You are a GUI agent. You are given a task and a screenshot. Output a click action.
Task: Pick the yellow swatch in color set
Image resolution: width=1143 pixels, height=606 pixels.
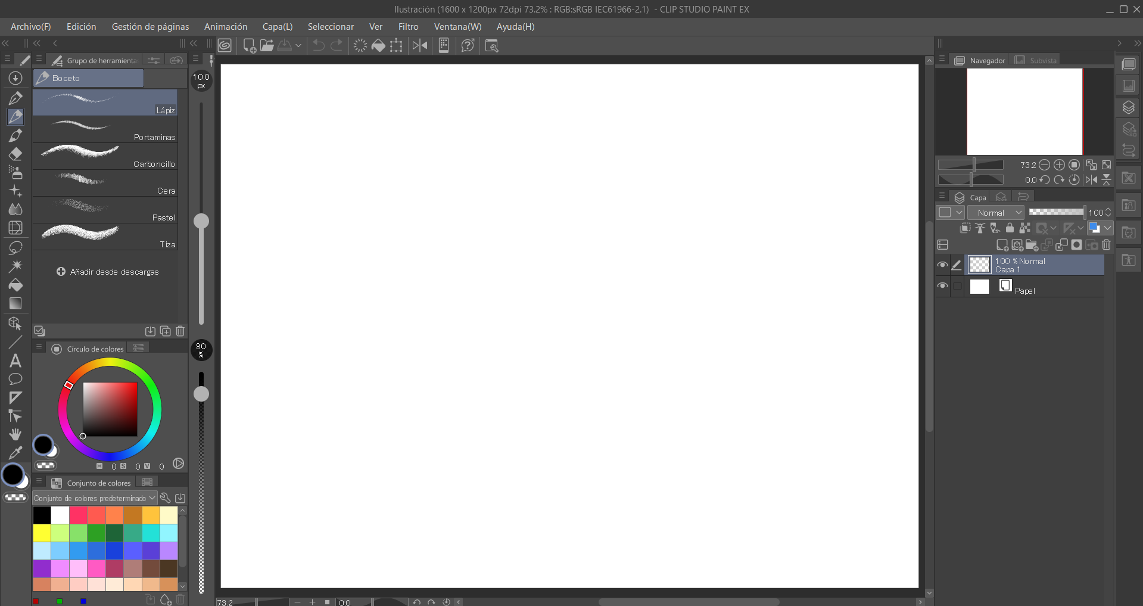(42, 533)
